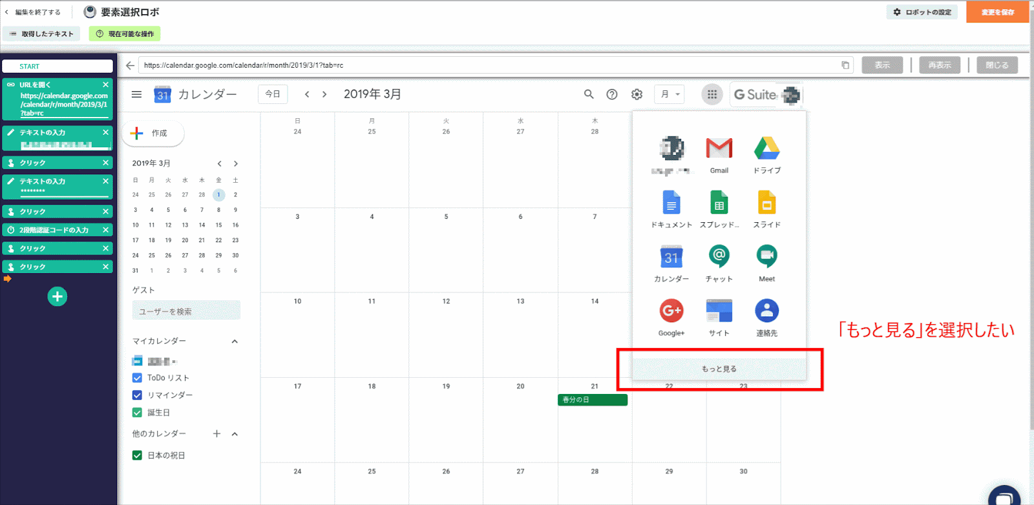Uncheck the ToDo リスト calendar

pos(137,378)
